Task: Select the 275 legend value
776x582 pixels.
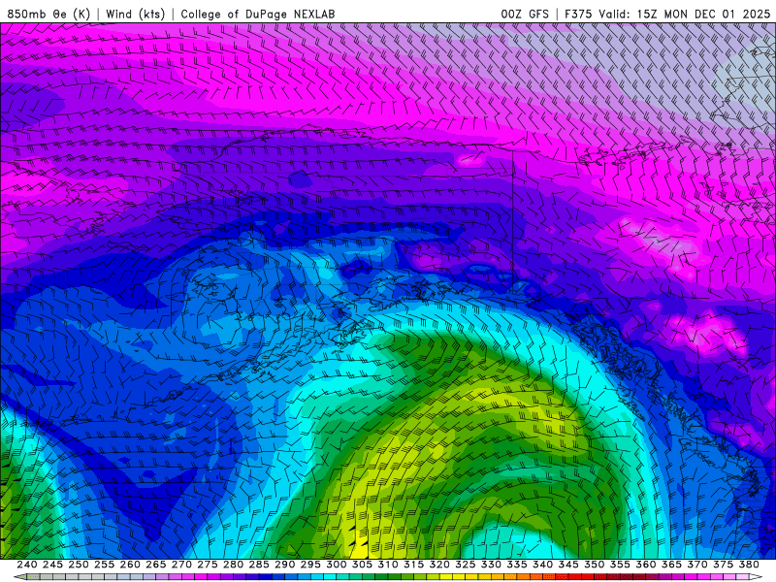Action: (207, 565)
